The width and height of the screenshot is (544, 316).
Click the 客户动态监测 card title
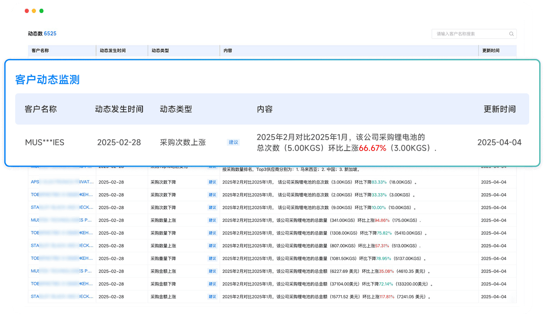[48, 80]
